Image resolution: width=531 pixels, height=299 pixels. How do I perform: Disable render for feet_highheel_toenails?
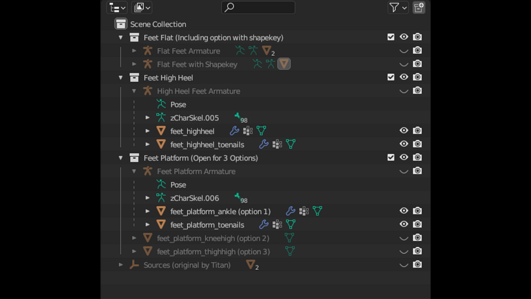(x=417, y=144)
